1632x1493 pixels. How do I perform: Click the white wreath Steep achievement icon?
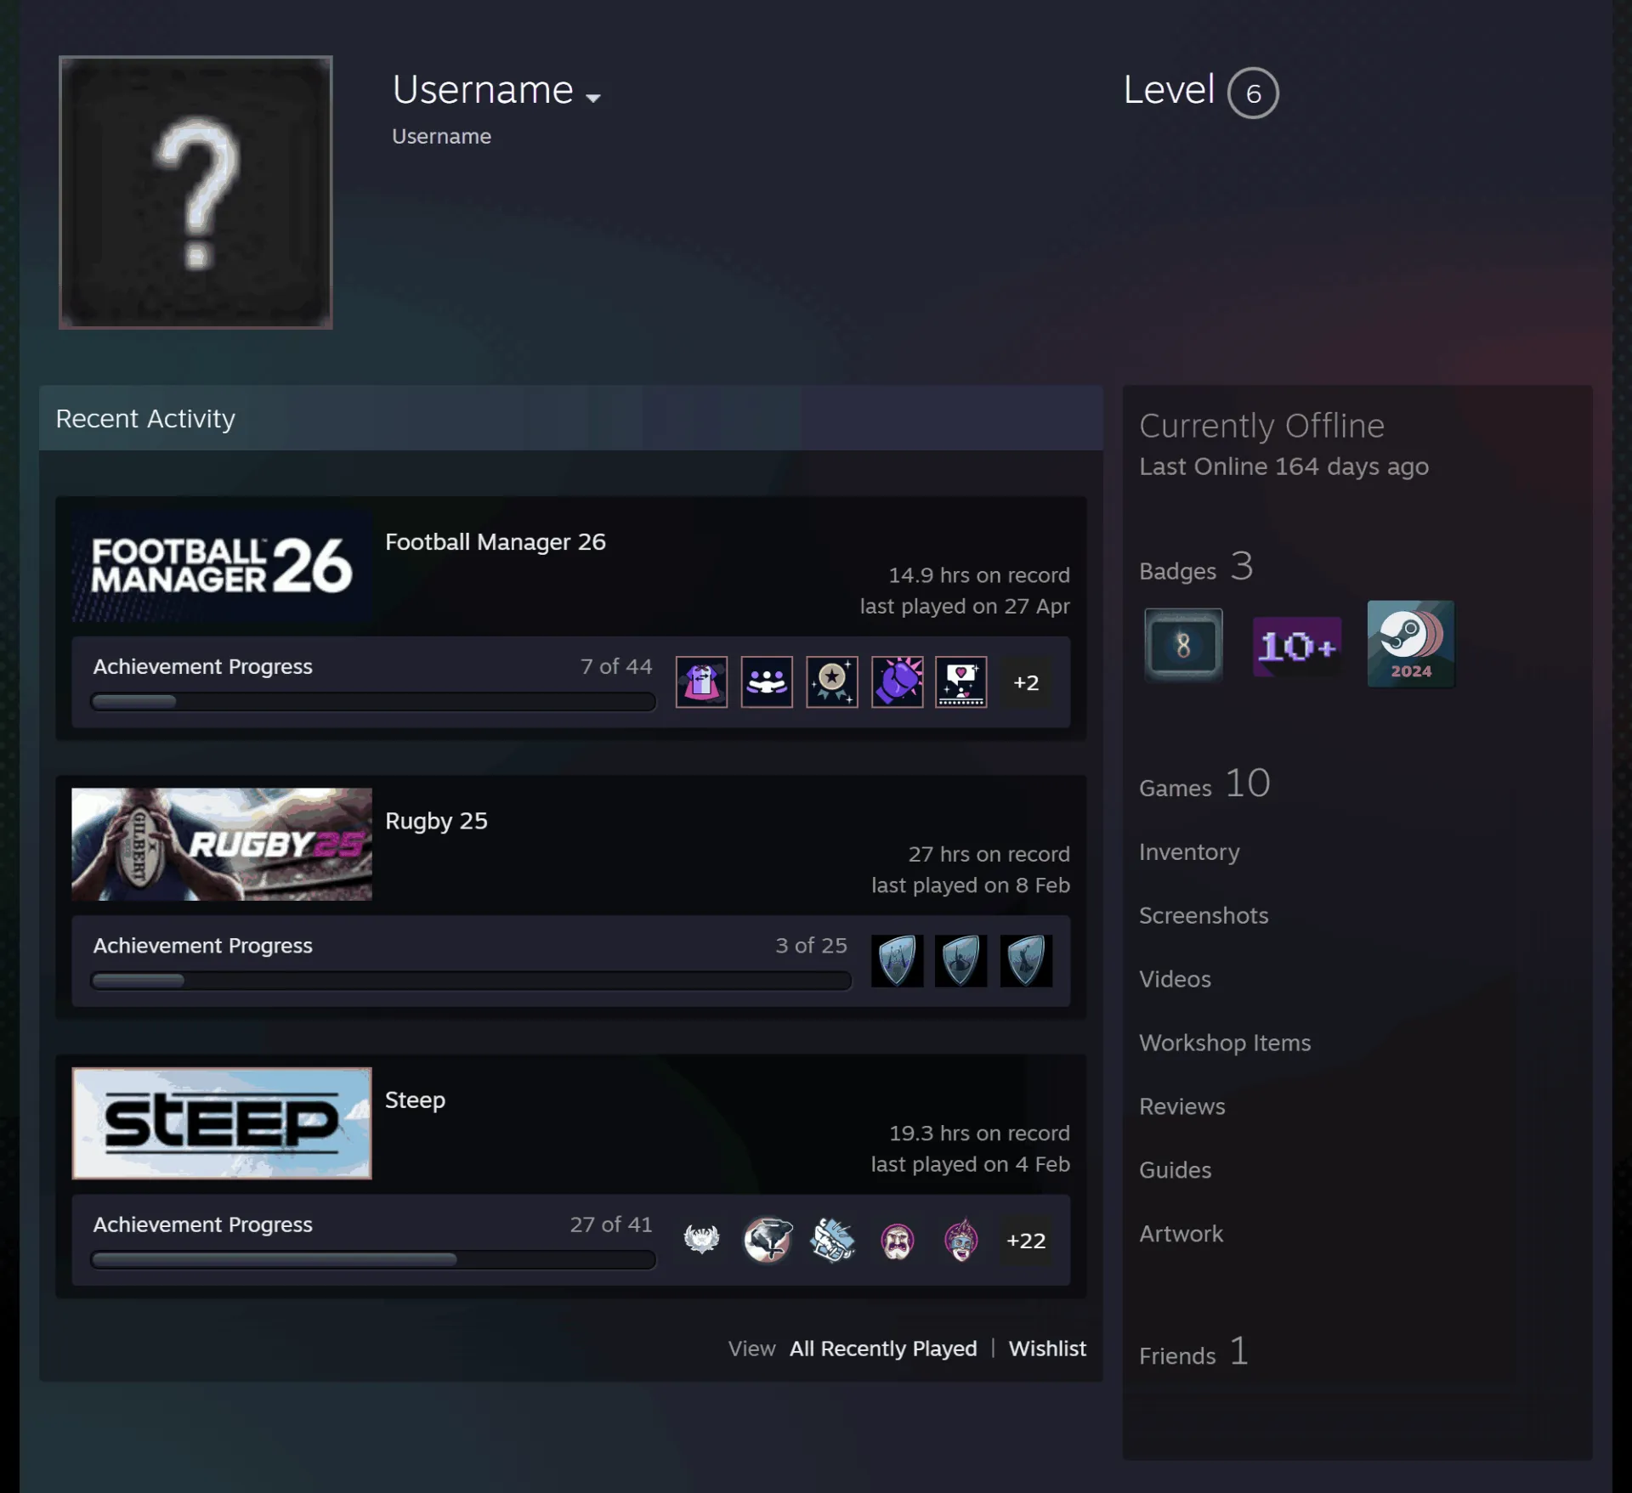click(x=701, y=1240)
